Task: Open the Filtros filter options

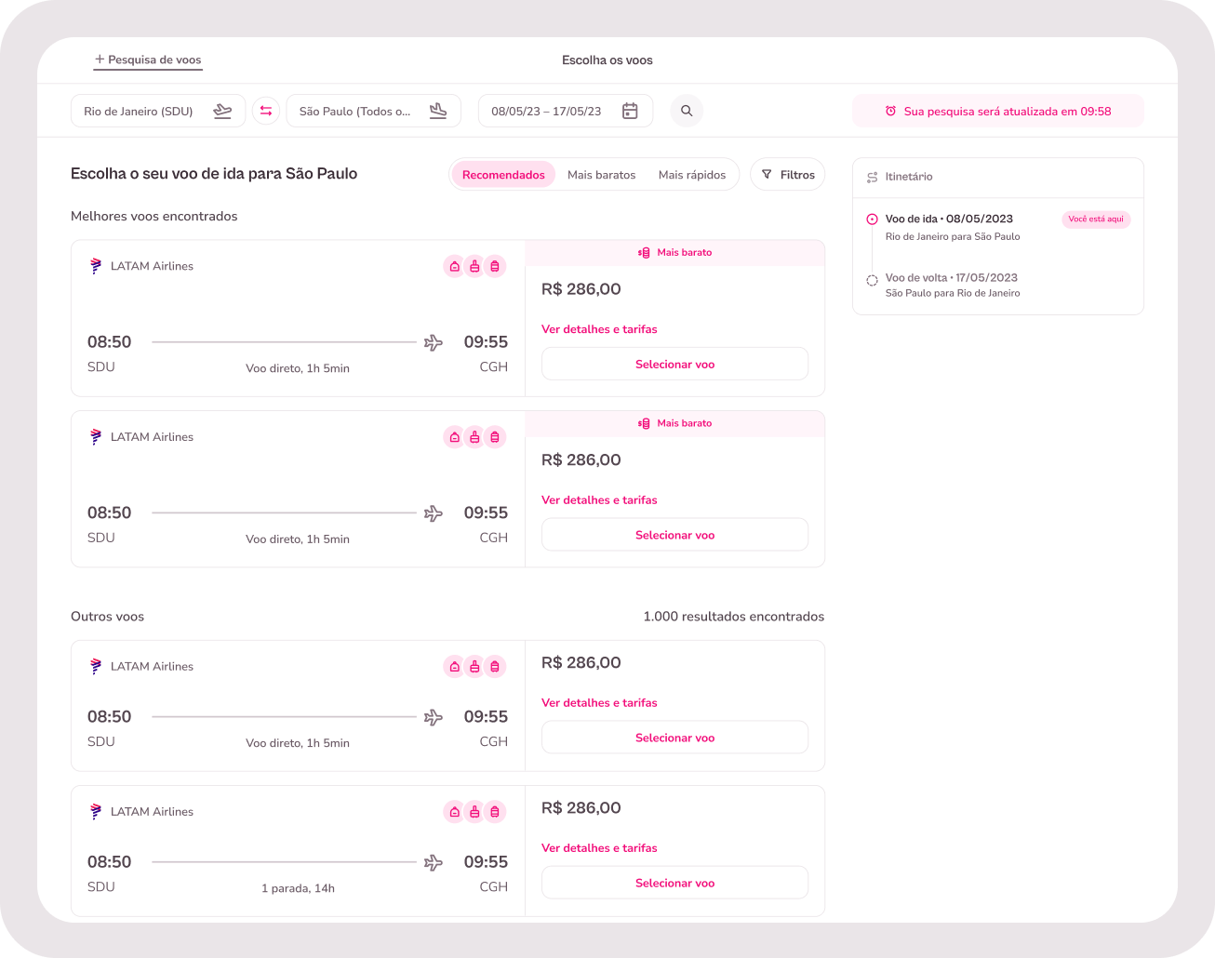Action: 788,174
